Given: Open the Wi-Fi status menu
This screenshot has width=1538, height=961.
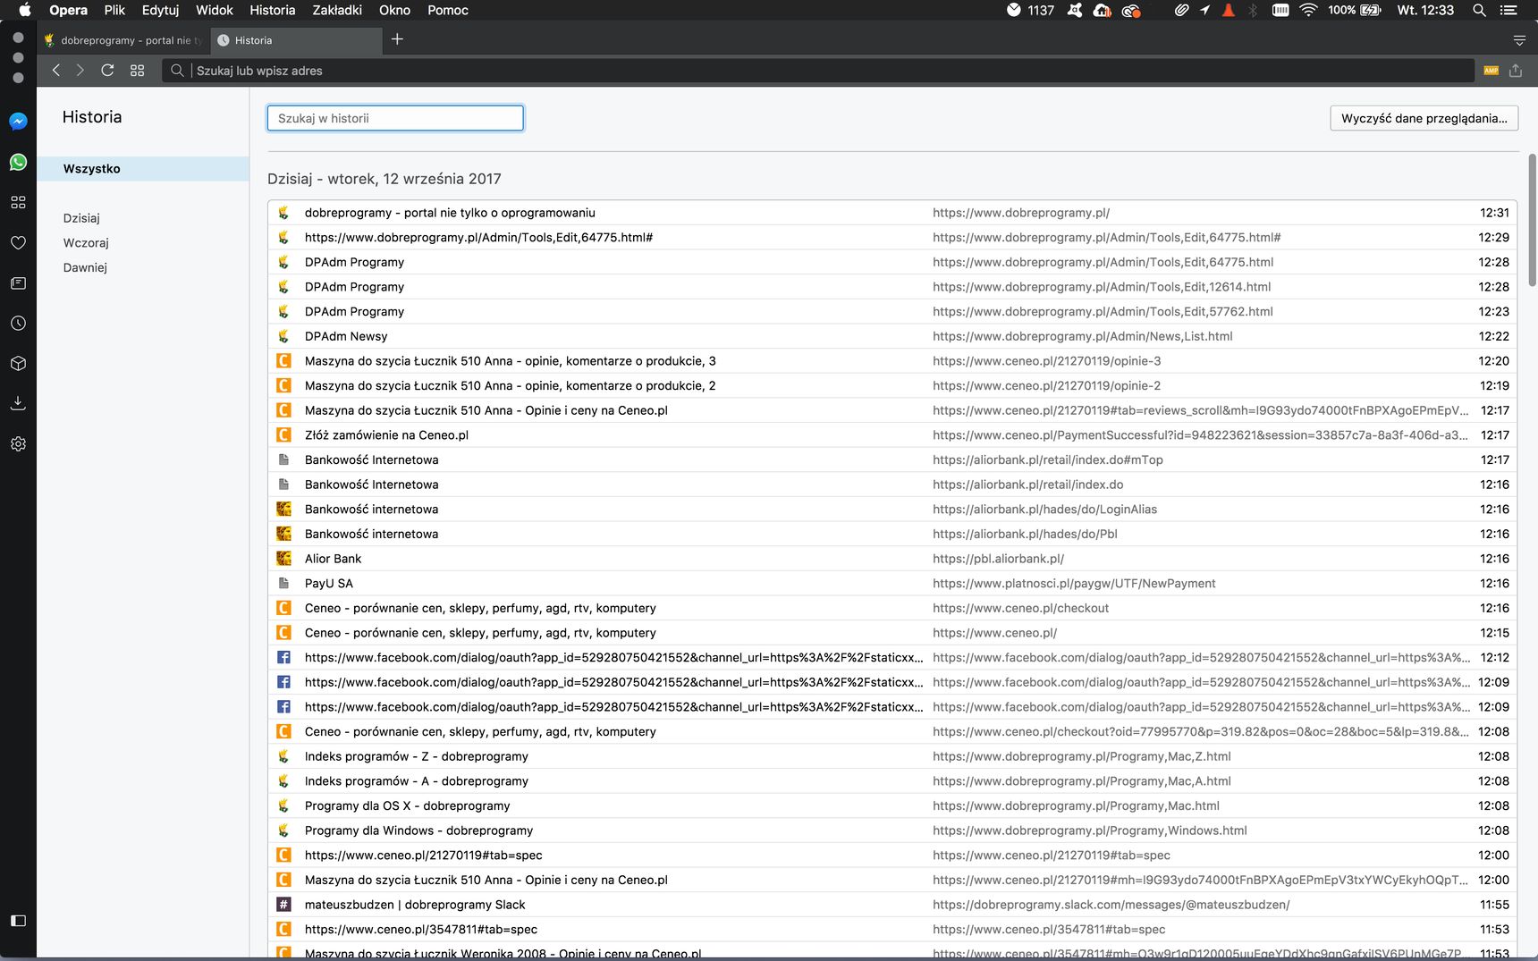Looking at the screenshot, I should pos(1308,10).
